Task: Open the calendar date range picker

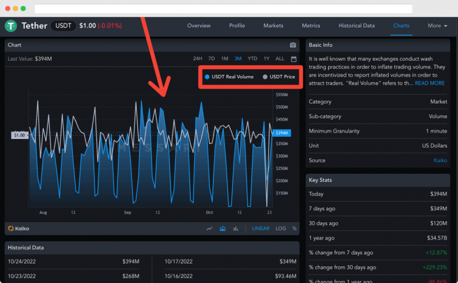Action: [294, 59]
